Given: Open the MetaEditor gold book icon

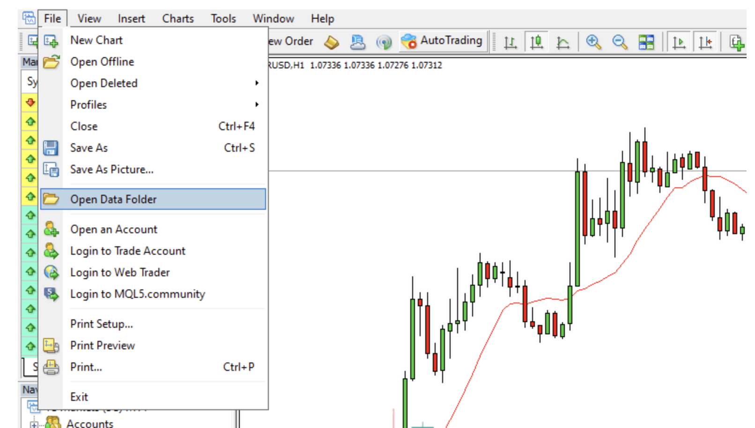Looking at the screenshot, I should coord(332,42).
